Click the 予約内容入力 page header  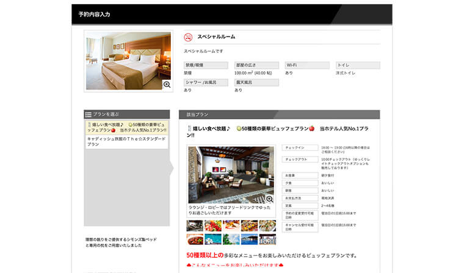click(x=94, y=14)
